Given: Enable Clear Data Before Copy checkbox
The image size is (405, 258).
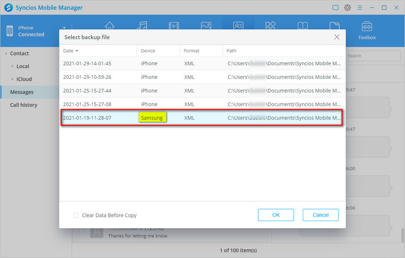Looking at the screenshot, I should click(76, 215).
